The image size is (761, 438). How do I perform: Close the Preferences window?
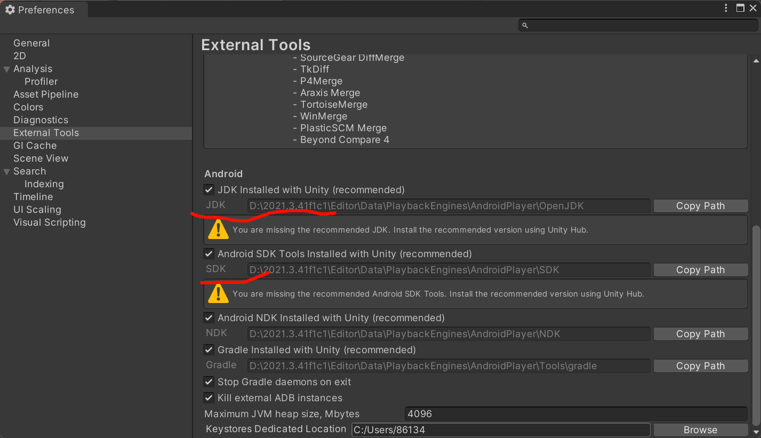click(753, 8)
